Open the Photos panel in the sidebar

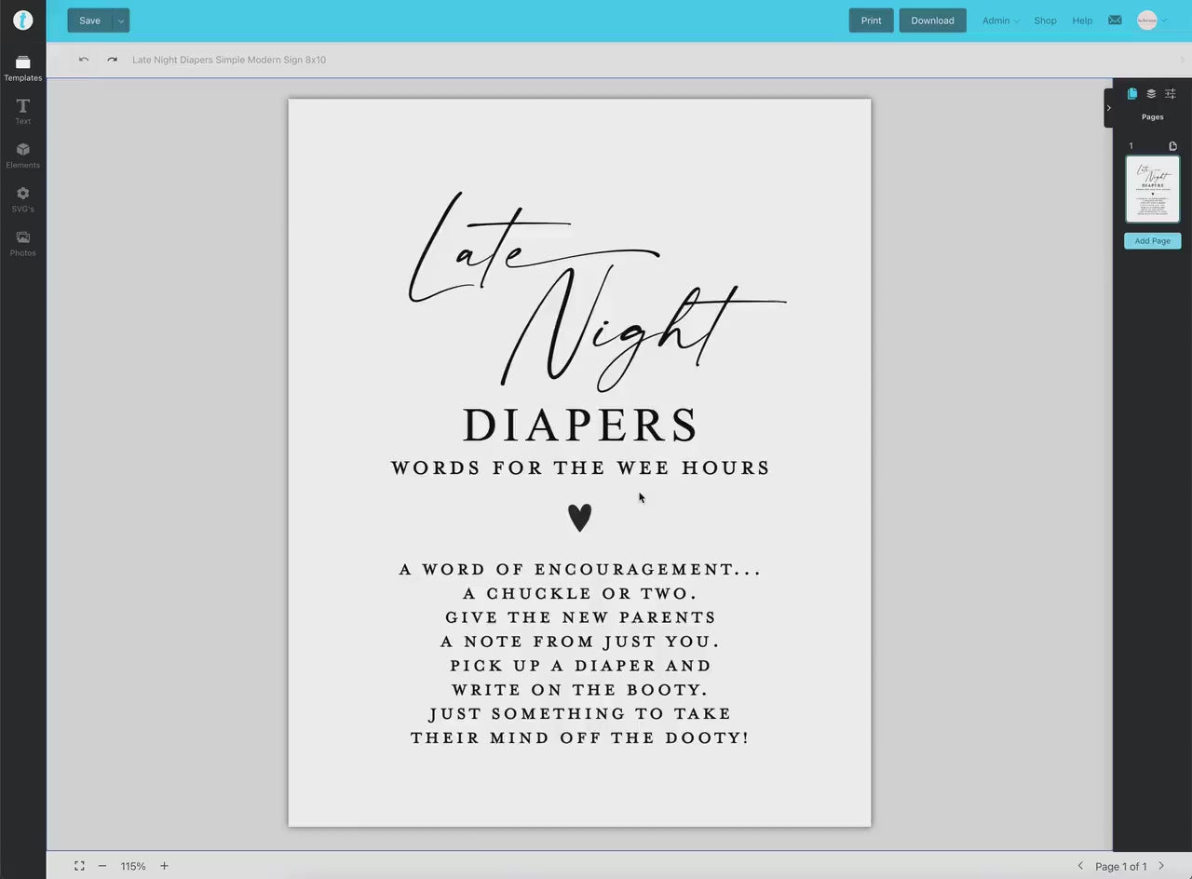pyautogui.click(x=22, y=243)
